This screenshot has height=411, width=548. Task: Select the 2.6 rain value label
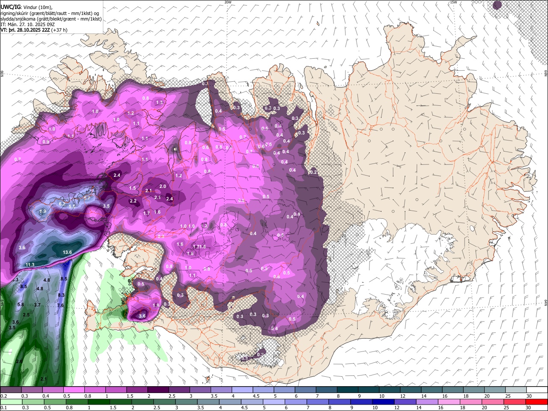tap(19, 362)
